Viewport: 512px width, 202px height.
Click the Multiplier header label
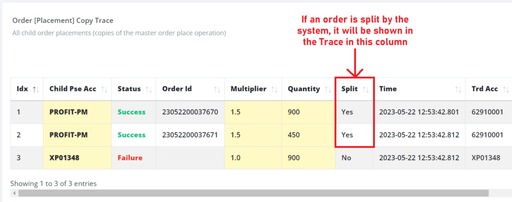(248, 89)
